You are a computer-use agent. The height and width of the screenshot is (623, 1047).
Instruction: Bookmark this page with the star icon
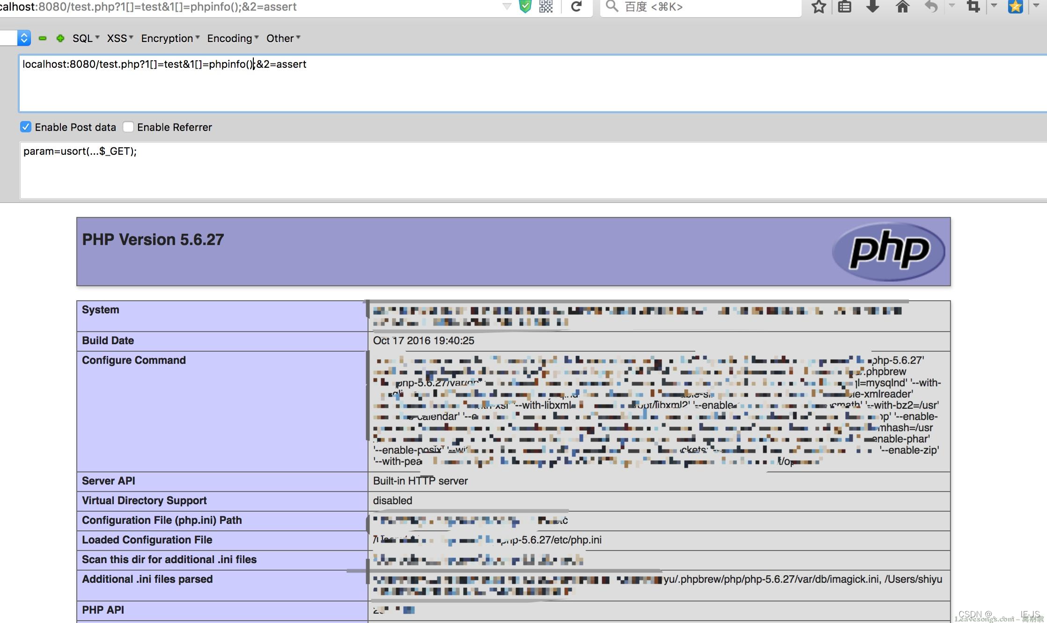818,7
